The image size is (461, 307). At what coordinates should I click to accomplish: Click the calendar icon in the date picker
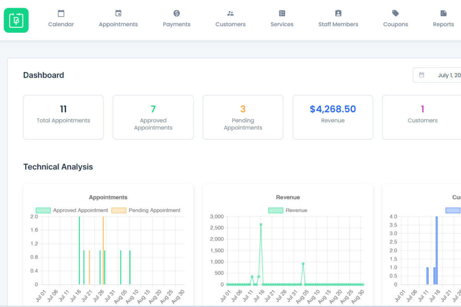click(x=422, y=75)
